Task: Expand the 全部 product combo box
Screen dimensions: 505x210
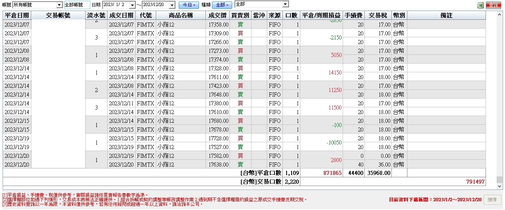Action: pos(285,4)
